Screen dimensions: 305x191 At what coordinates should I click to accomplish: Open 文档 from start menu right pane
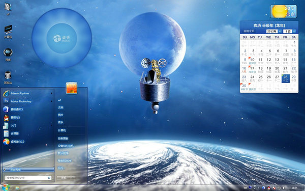pyautogui.click(x=60, y=107)
